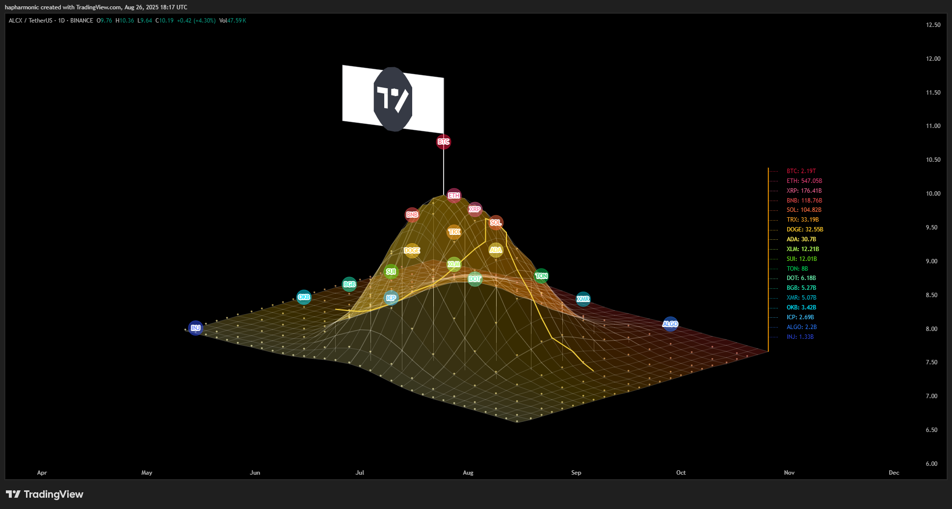Click the BTC bubble marker
Image resolution: width=952 pixels, height=509 pixels.
click(444, 142)
